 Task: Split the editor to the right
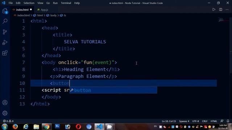click(x=221, y=10)
